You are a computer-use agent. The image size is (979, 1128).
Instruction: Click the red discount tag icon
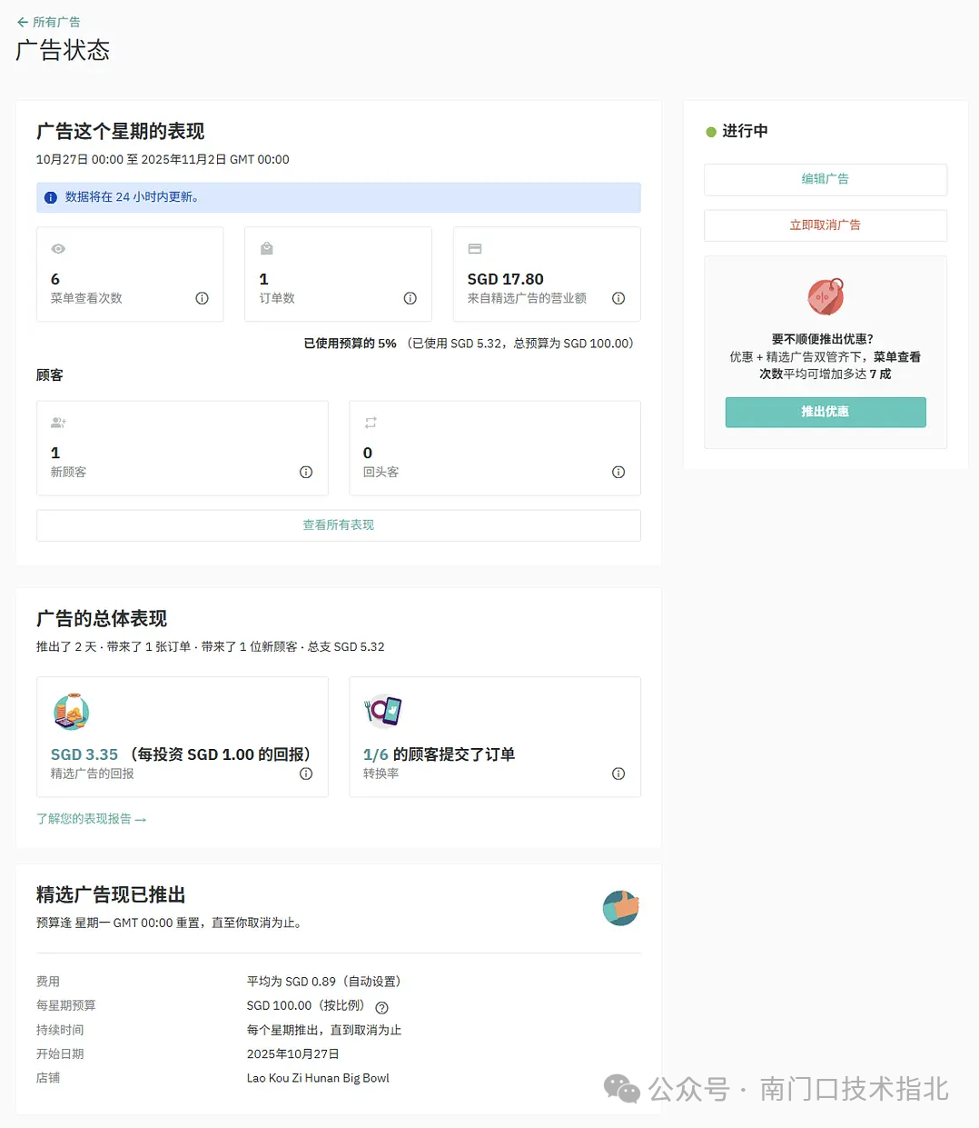point(826,296)
